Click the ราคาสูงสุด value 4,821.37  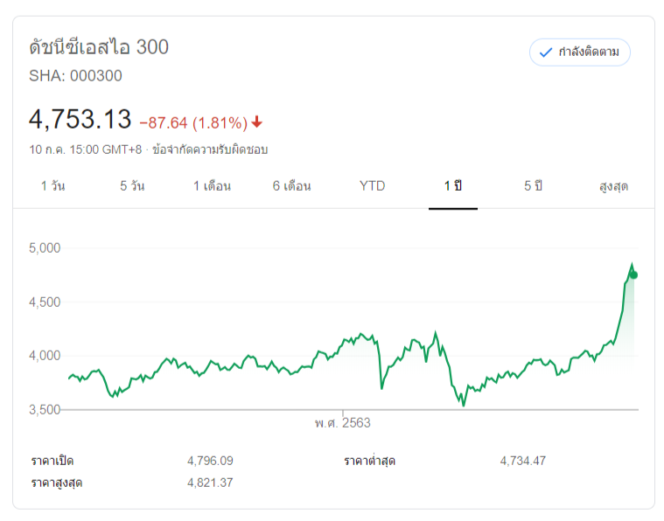pos(210,483)
